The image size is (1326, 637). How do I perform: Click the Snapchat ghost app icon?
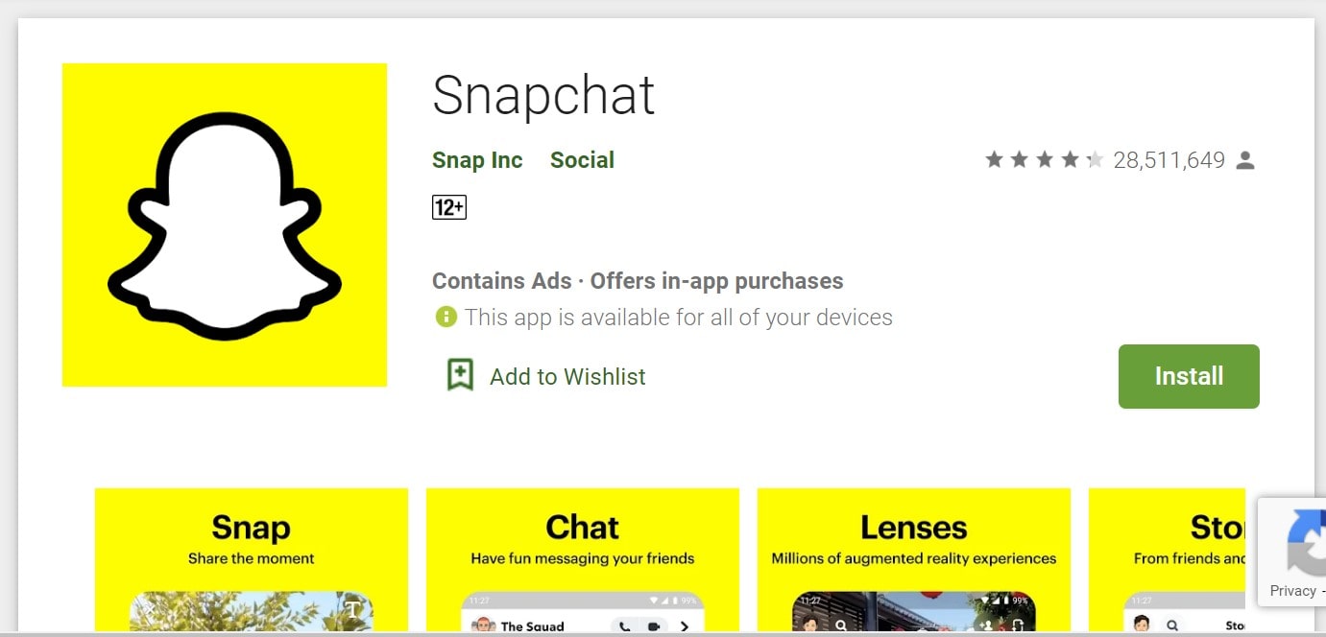[225, 225]
